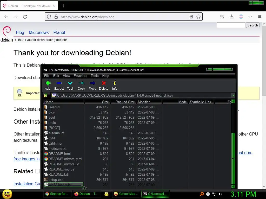The height and width of the screenshot is (199, 266).
Task: Open the Tools menu in 7-Zip
Action: (95, 76)
